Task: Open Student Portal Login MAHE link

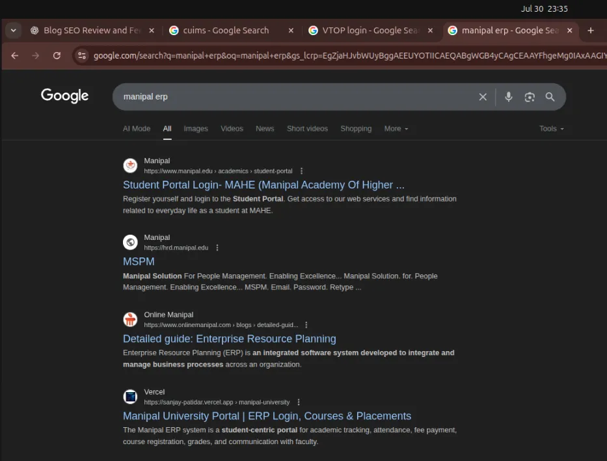Action: (263, 185)
